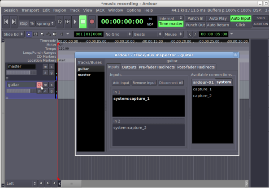Open Internal sync source dropdown
The height and width of the screenshot is (188, 269).
(171, 18)
